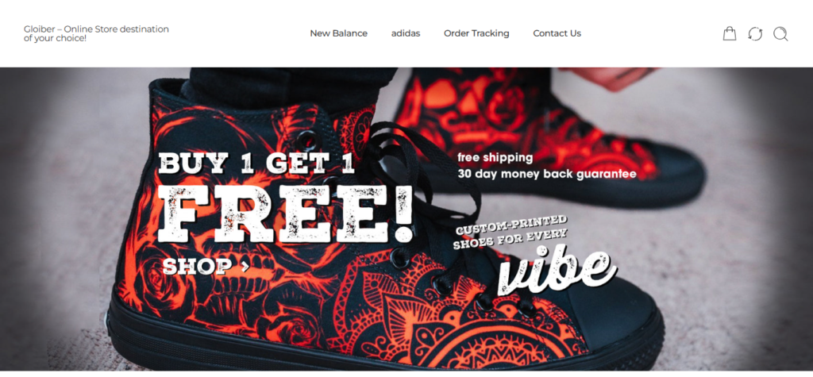Click the 30 day money back guarantee text
The height and width of the screenshot is (377, 813).
click(546, 175)
